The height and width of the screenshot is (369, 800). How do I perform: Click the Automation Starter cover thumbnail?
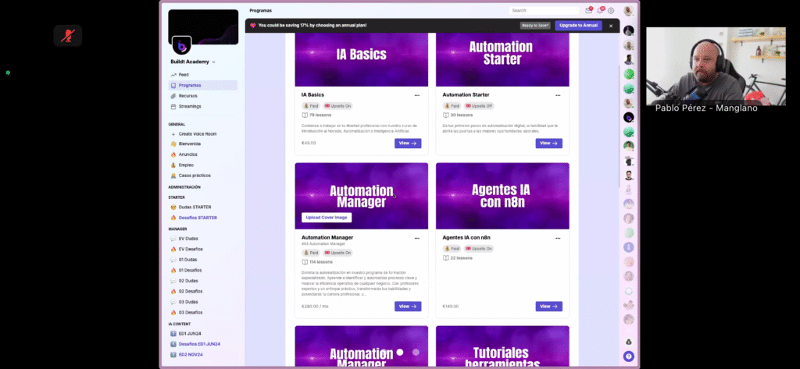(502, 59)
